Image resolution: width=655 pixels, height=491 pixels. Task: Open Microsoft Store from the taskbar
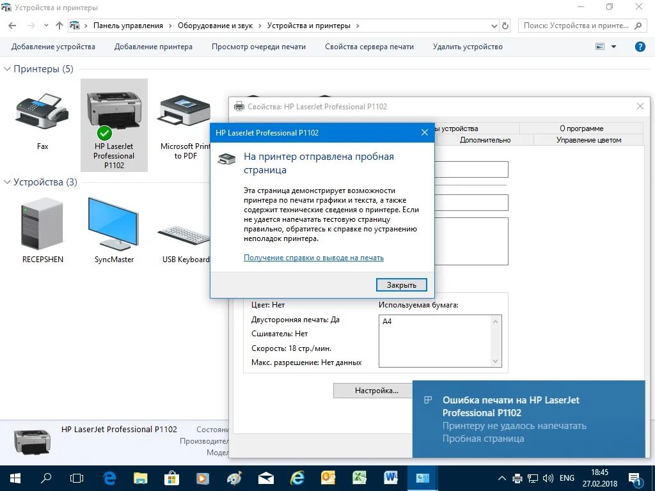(x=171, y=478)
